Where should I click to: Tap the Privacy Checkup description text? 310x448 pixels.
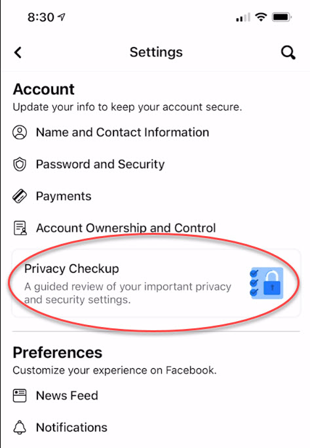point(128,293)
